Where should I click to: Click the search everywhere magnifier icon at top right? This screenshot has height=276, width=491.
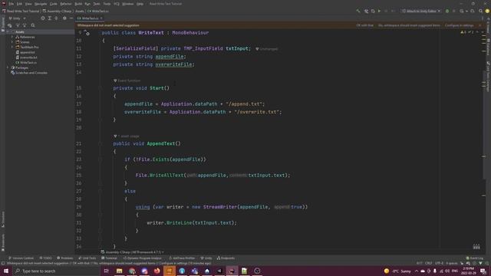coord(480,11)
